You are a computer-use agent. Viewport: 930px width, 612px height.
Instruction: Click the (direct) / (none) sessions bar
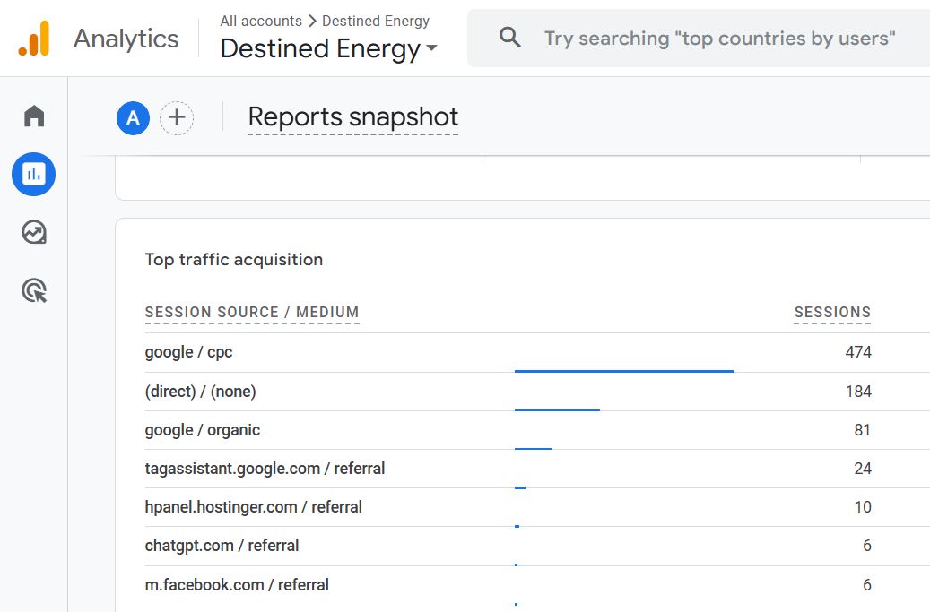[557, 409]
